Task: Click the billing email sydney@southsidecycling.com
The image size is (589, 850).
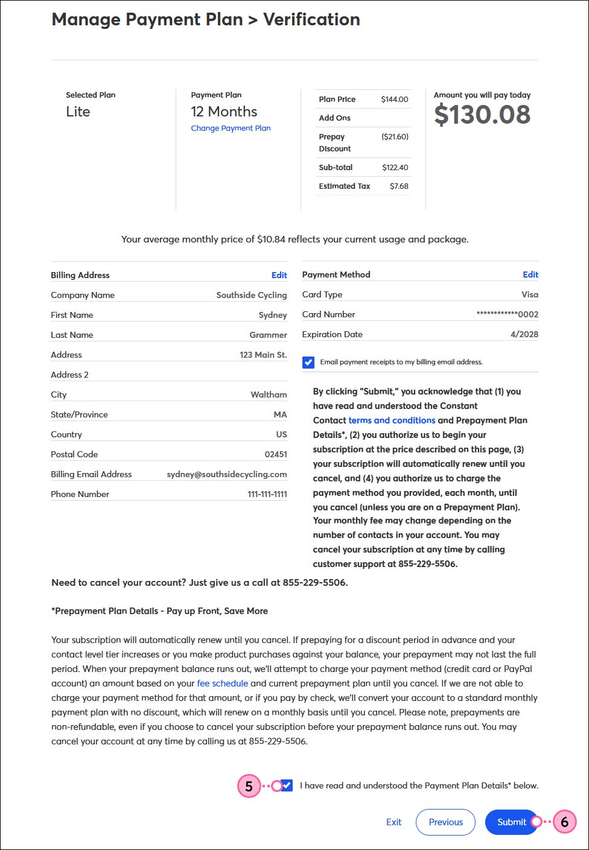Action: 227,474
